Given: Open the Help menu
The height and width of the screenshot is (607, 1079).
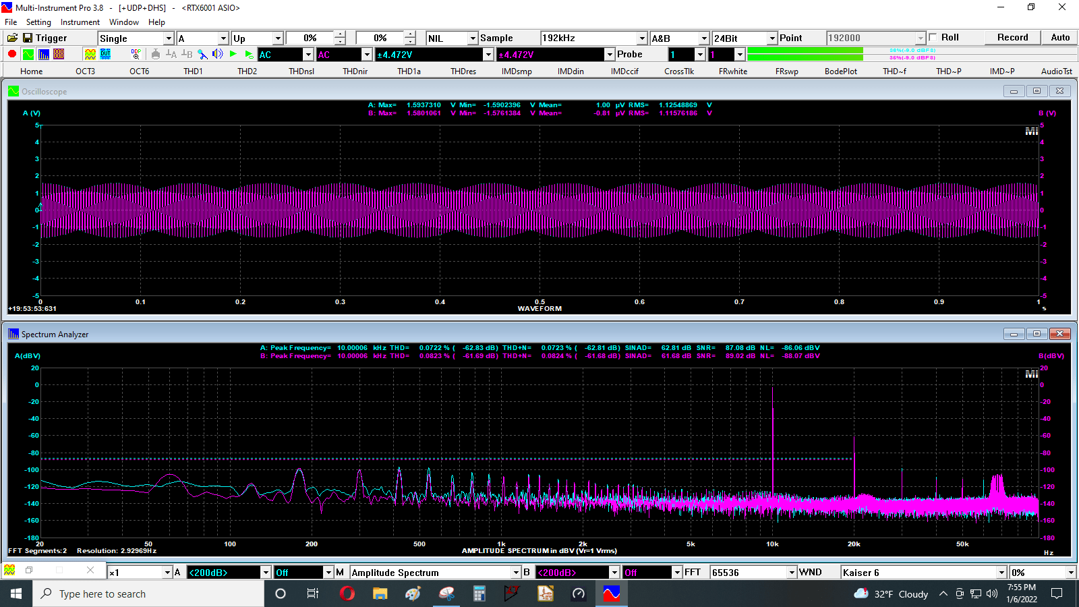Looking at the screenshot, I should 156,22.
